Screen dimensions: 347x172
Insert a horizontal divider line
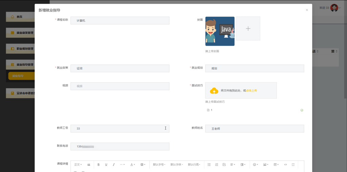point(293,165)
